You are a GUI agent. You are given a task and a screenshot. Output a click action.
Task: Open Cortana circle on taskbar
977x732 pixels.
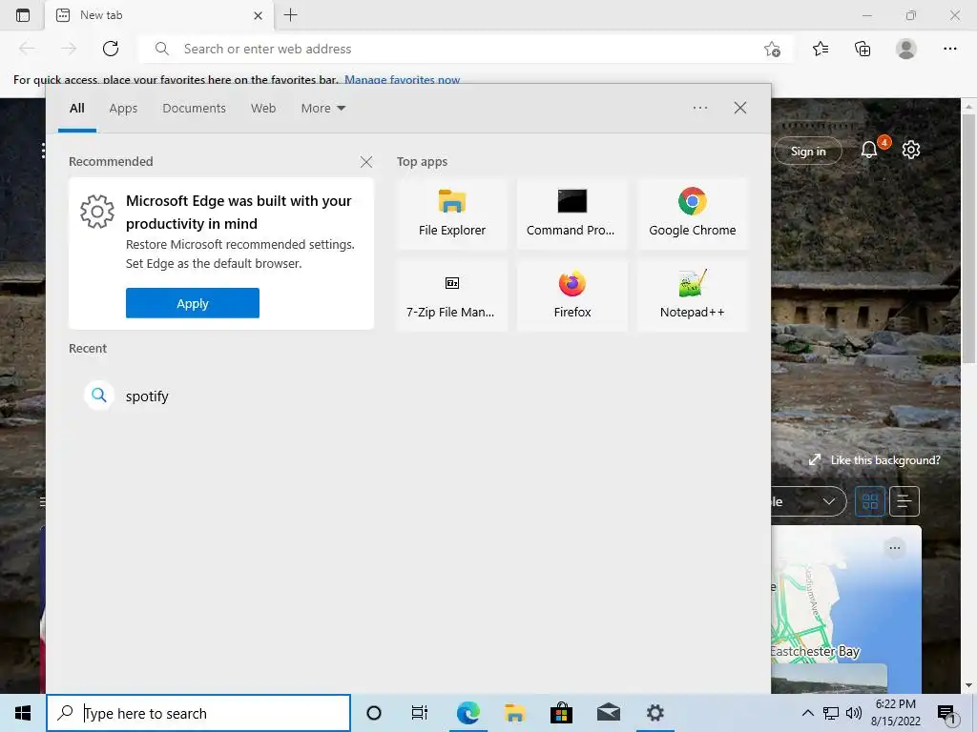(374, 713)
